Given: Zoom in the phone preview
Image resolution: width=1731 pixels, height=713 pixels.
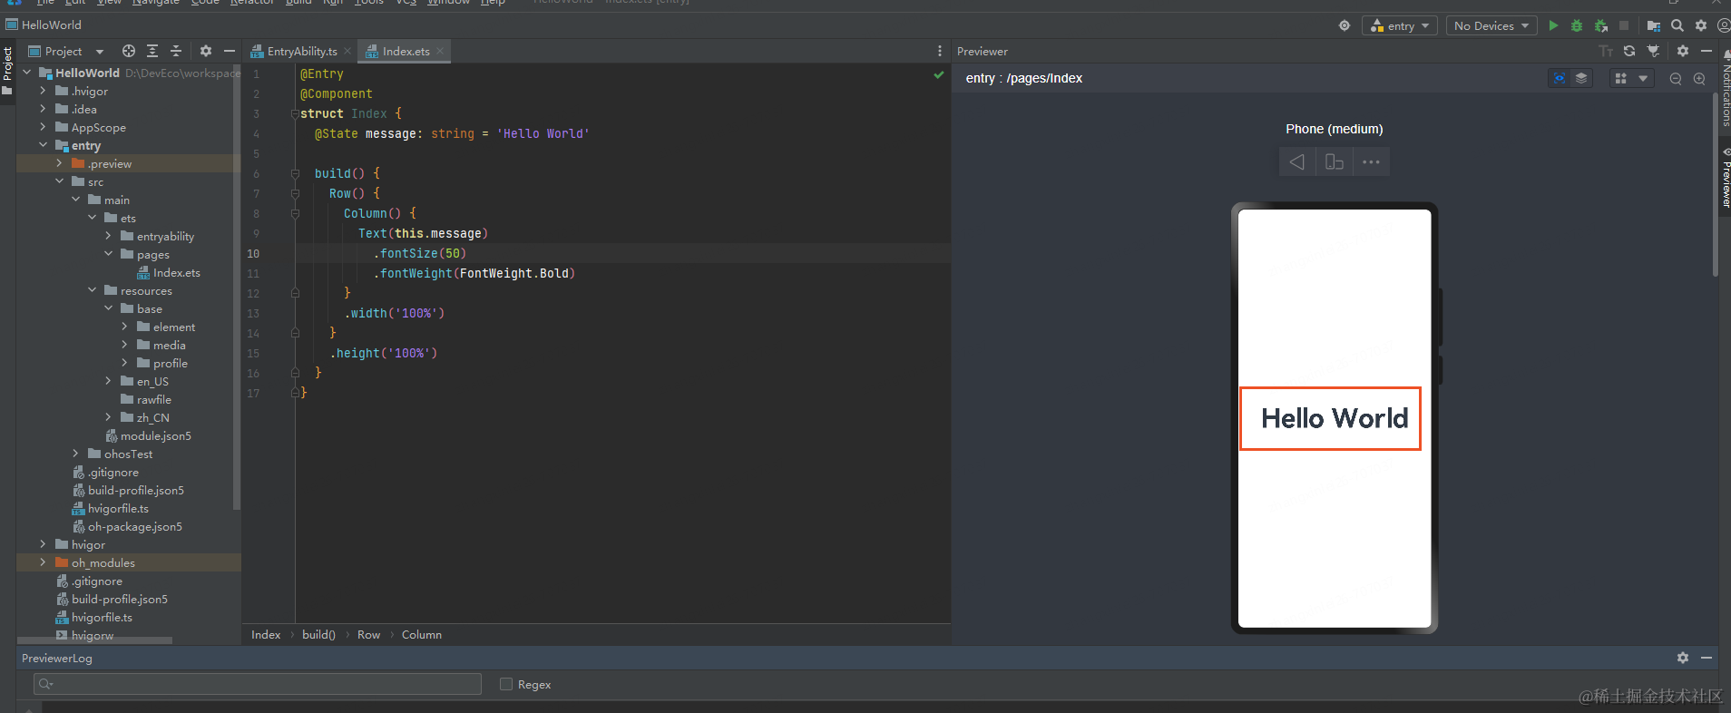Looking at the screenshot, I should click(x=1699, y=79).
